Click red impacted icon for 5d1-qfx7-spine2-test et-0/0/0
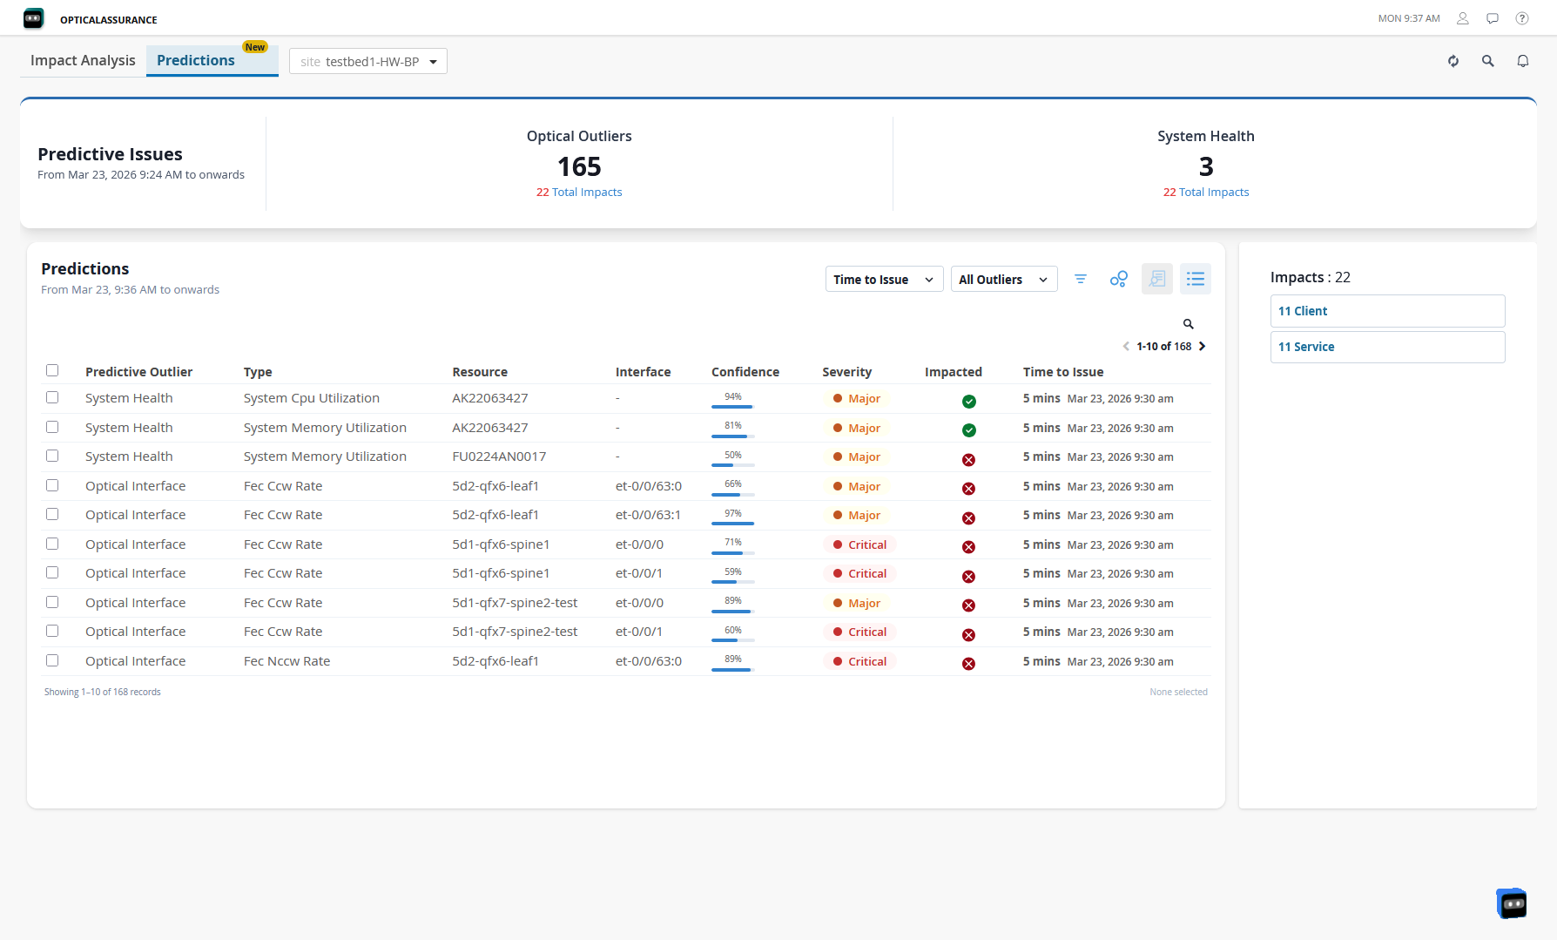The width and height of the screenshot is (1557, 940). coord(968,605)
